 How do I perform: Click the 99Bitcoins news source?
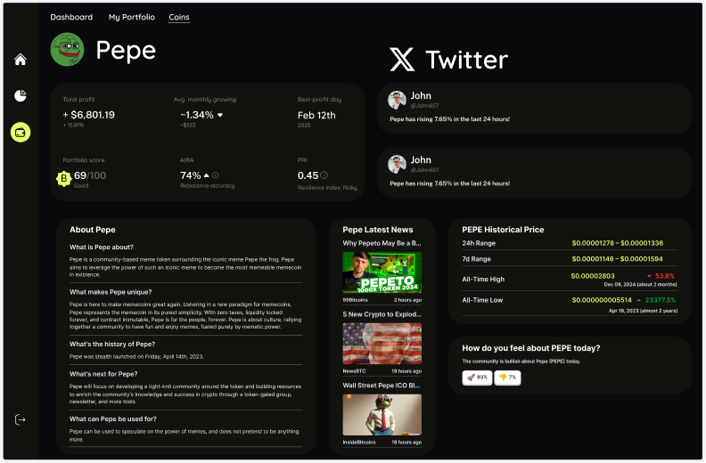(x=356, y=300)
